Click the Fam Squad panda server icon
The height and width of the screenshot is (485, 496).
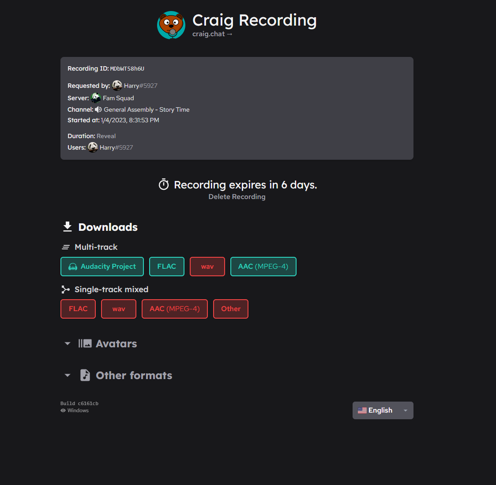[96, 98]
